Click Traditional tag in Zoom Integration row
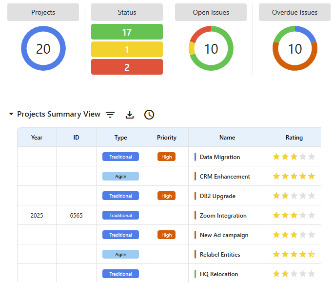Image resolution: width=333 pixels, height=282 pixels. (x=120, y=215)
